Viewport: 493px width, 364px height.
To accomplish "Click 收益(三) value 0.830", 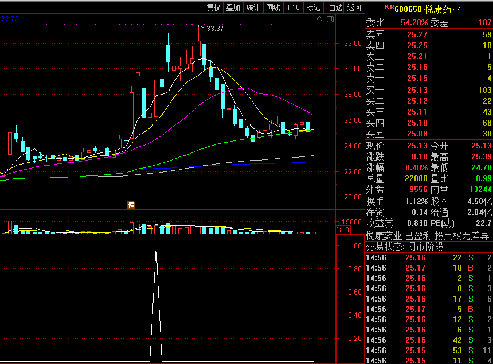I will (417, 223).
